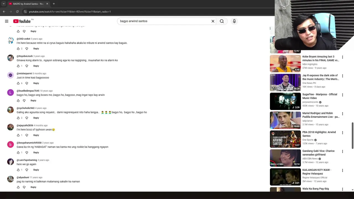Like the comment by @bouyaharumichi9358
This screenshot has height=199, width=354.
[18, 153]
